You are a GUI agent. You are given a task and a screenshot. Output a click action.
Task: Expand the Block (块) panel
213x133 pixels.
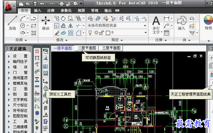tap(187, 40)
